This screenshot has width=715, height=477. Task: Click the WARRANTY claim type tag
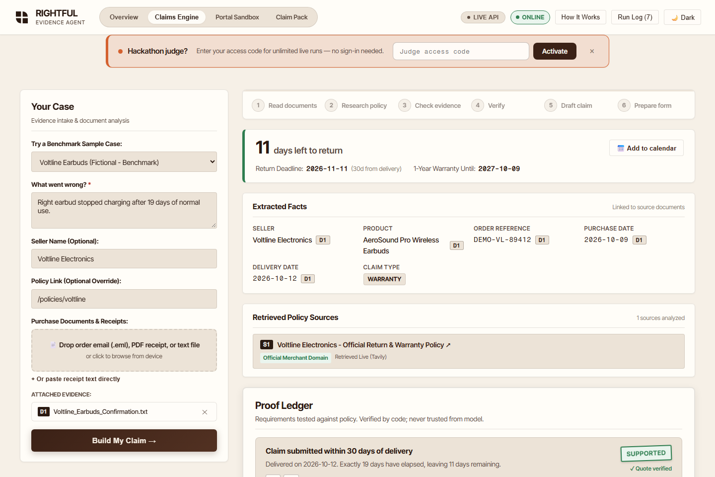[x=384, y=279]
